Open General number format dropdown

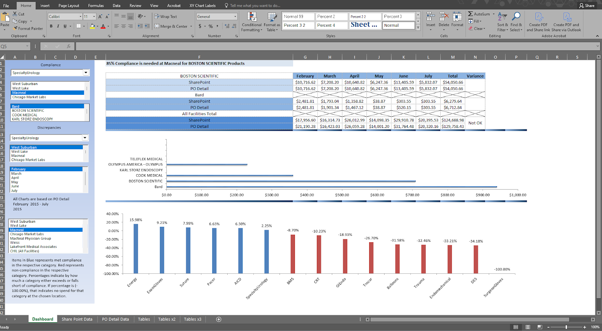(x=235, y=17)
